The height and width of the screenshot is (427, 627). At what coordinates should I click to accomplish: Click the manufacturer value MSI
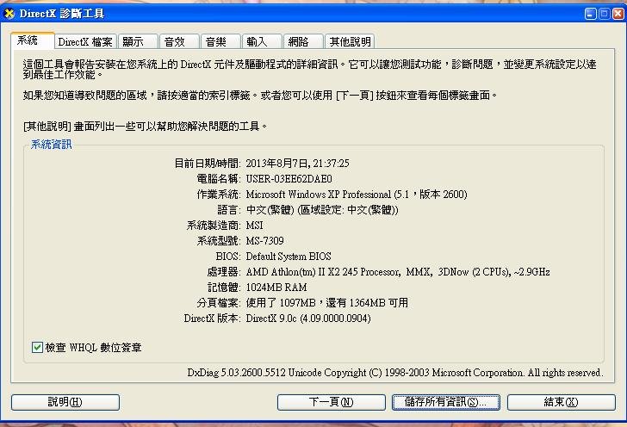[x=254, y=226]
